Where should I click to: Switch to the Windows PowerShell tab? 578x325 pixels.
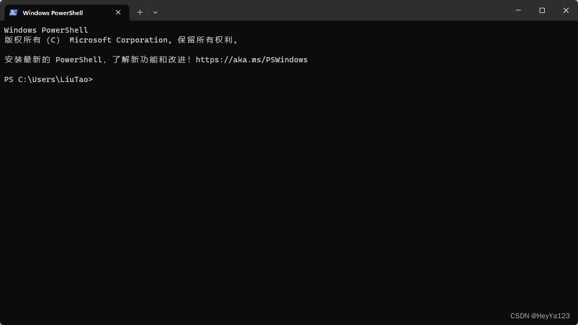click(x=57, y=12)
